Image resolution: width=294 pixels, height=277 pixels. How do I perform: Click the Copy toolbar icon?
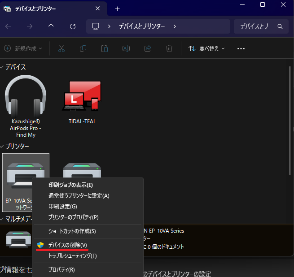coord(83,48)
